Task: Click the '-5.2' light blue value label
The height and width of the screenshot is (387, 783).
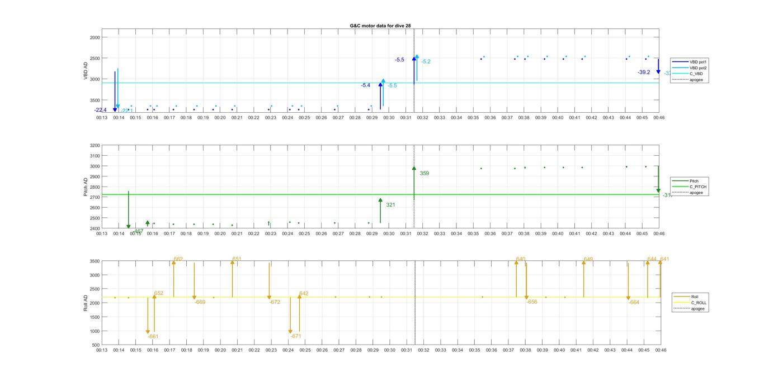Action: click(426, 62)
